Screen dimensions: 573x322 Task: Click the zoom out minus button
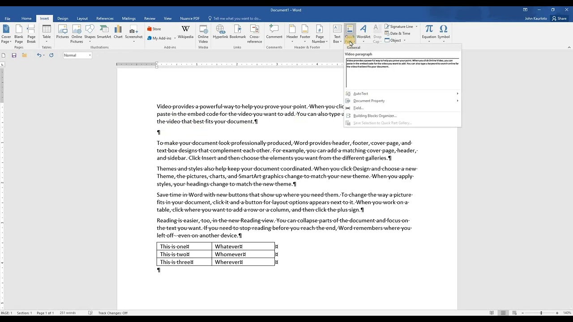(x=523, y=313)
